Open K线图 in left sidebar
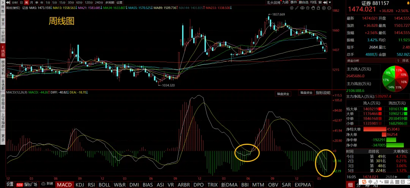 3,51
